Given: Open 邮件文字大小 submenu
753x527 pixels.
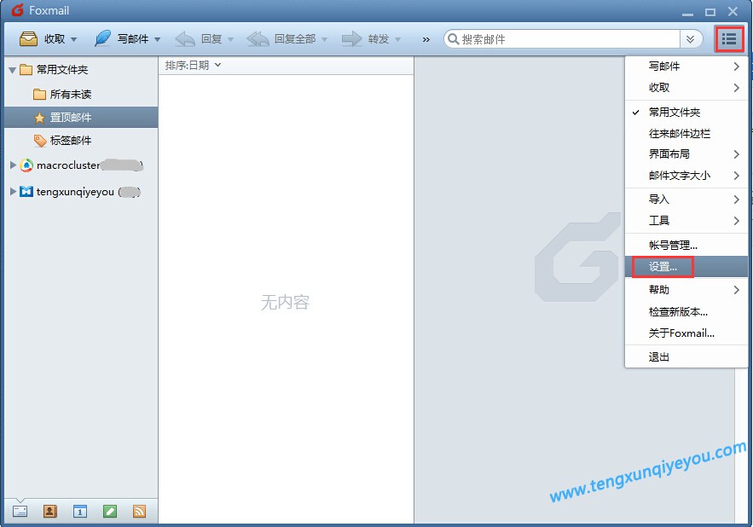Looking at the screenshot, I should (686, 176).
